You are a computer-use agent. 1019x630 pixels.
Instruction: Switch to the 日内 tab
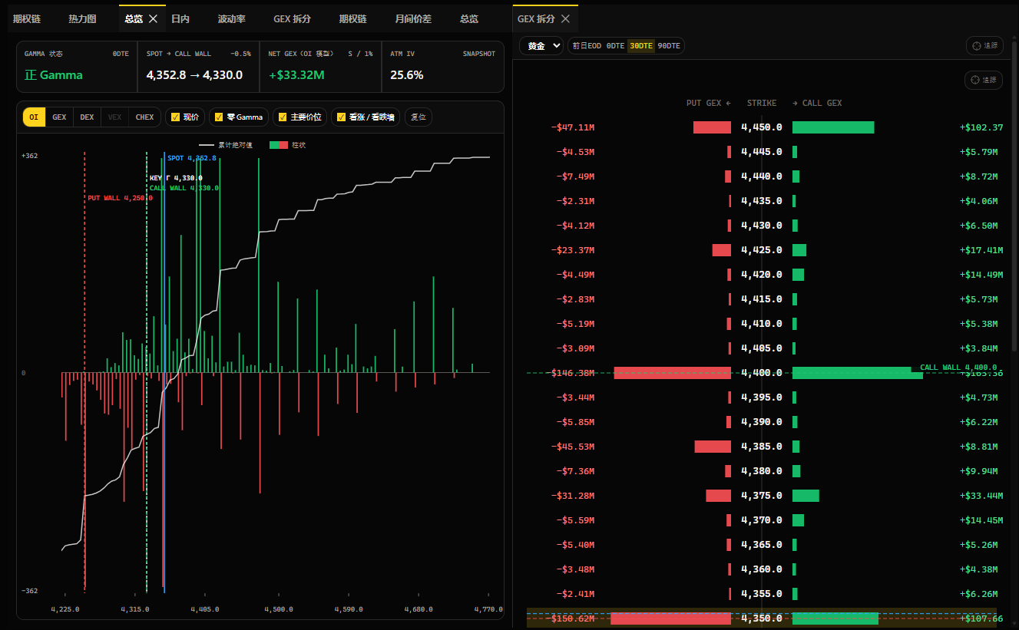[x=180, y=19]
